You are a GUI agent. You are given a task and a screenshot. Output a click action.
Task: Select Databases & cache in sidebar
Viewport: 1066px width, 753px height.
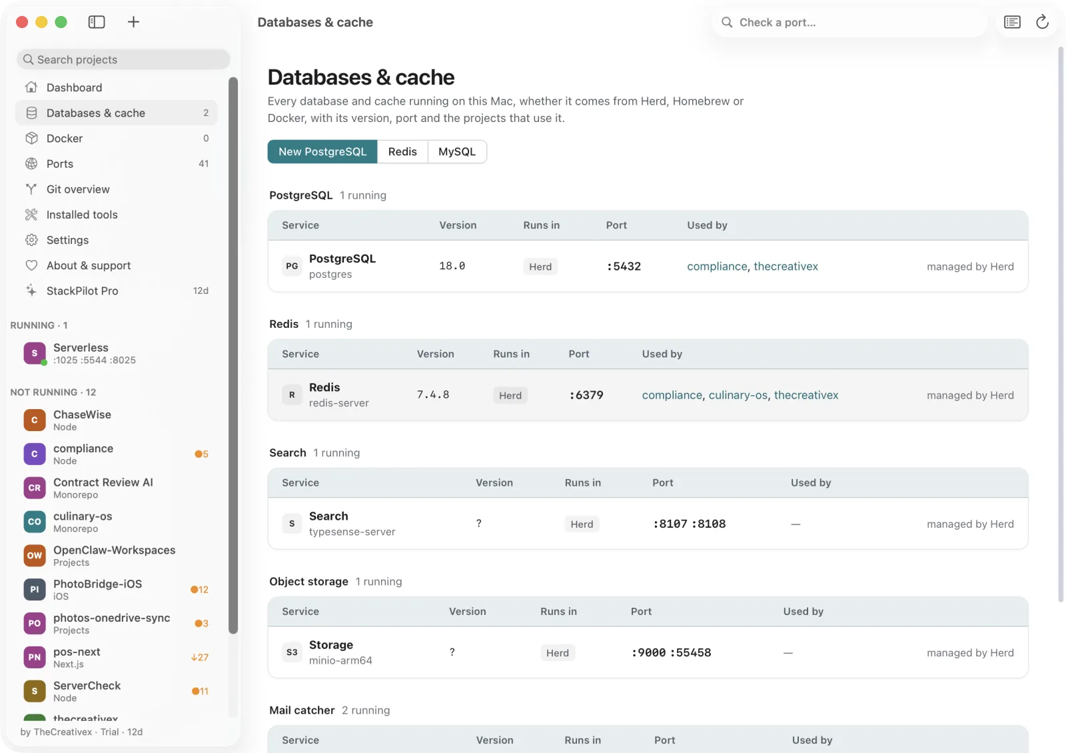(x=117, y=113)
